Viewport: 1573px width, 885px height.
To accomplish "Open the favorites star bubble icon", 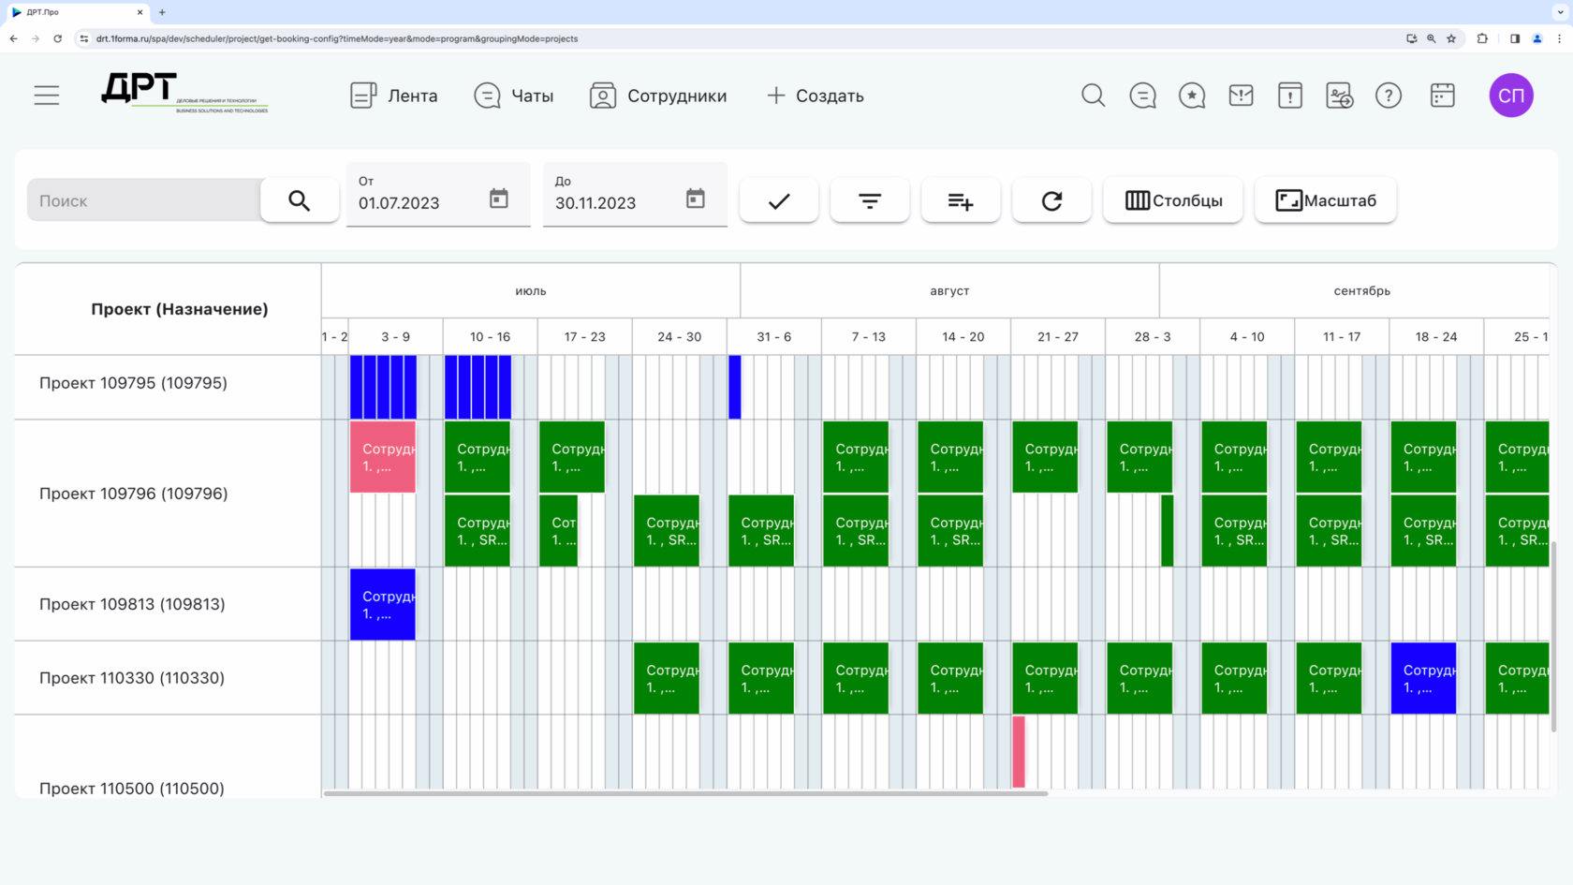I will [1192, 96].
